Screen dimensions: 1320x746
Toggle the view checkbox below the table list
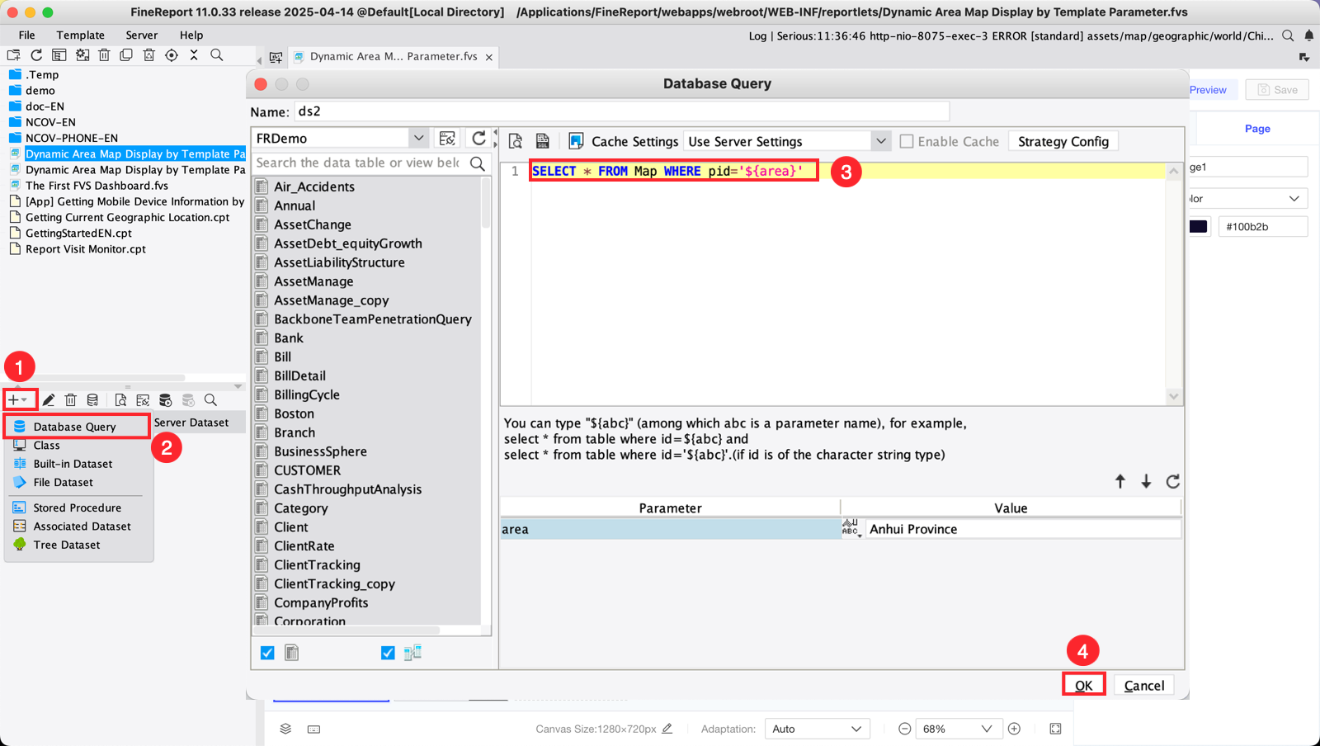click(x=388, y=653)
